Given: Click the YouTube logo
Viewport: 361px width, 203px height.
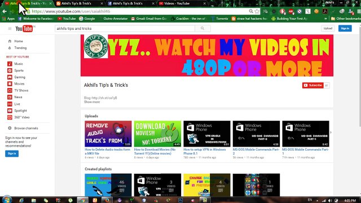Looking at the screenshot, I should [24, 29].
